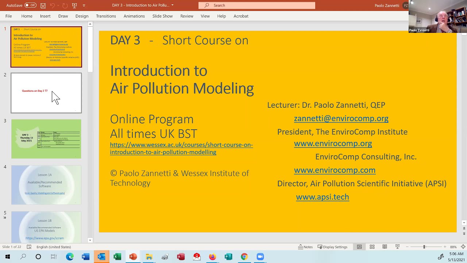
Task: Click the wessex.ac.uk course URL link
Action: 181,148
